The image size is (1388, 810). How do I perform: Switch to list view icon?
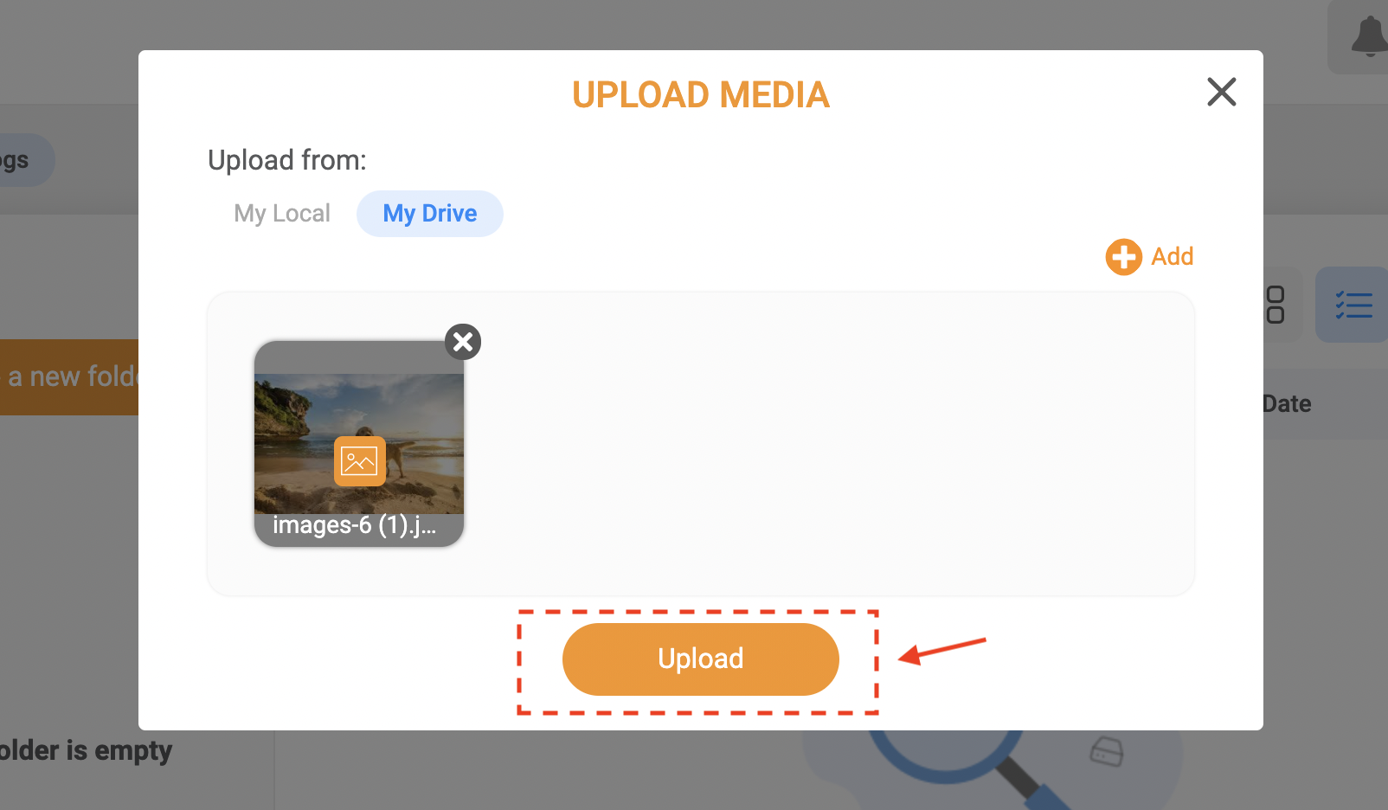[x=1353, y=305]
